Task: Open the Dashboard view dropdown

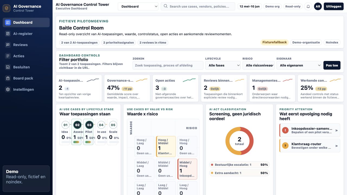Action: 138,6
